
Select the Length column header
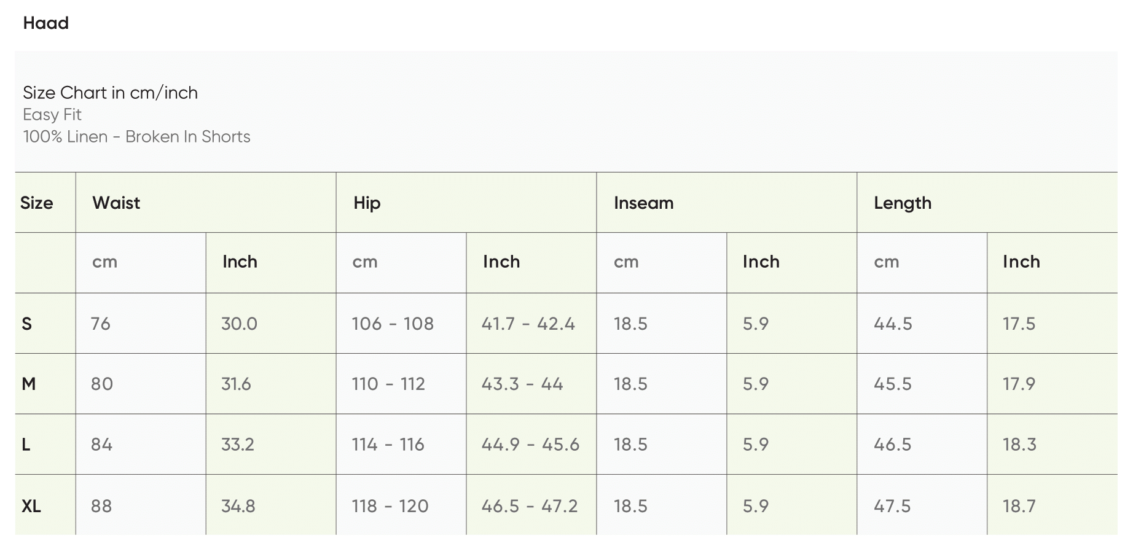pyautogui.click(x=902, y=203)
